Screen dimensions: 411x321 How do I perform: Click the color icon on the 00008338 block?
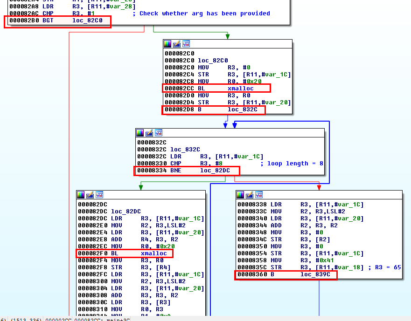click(x=240, y=195)
